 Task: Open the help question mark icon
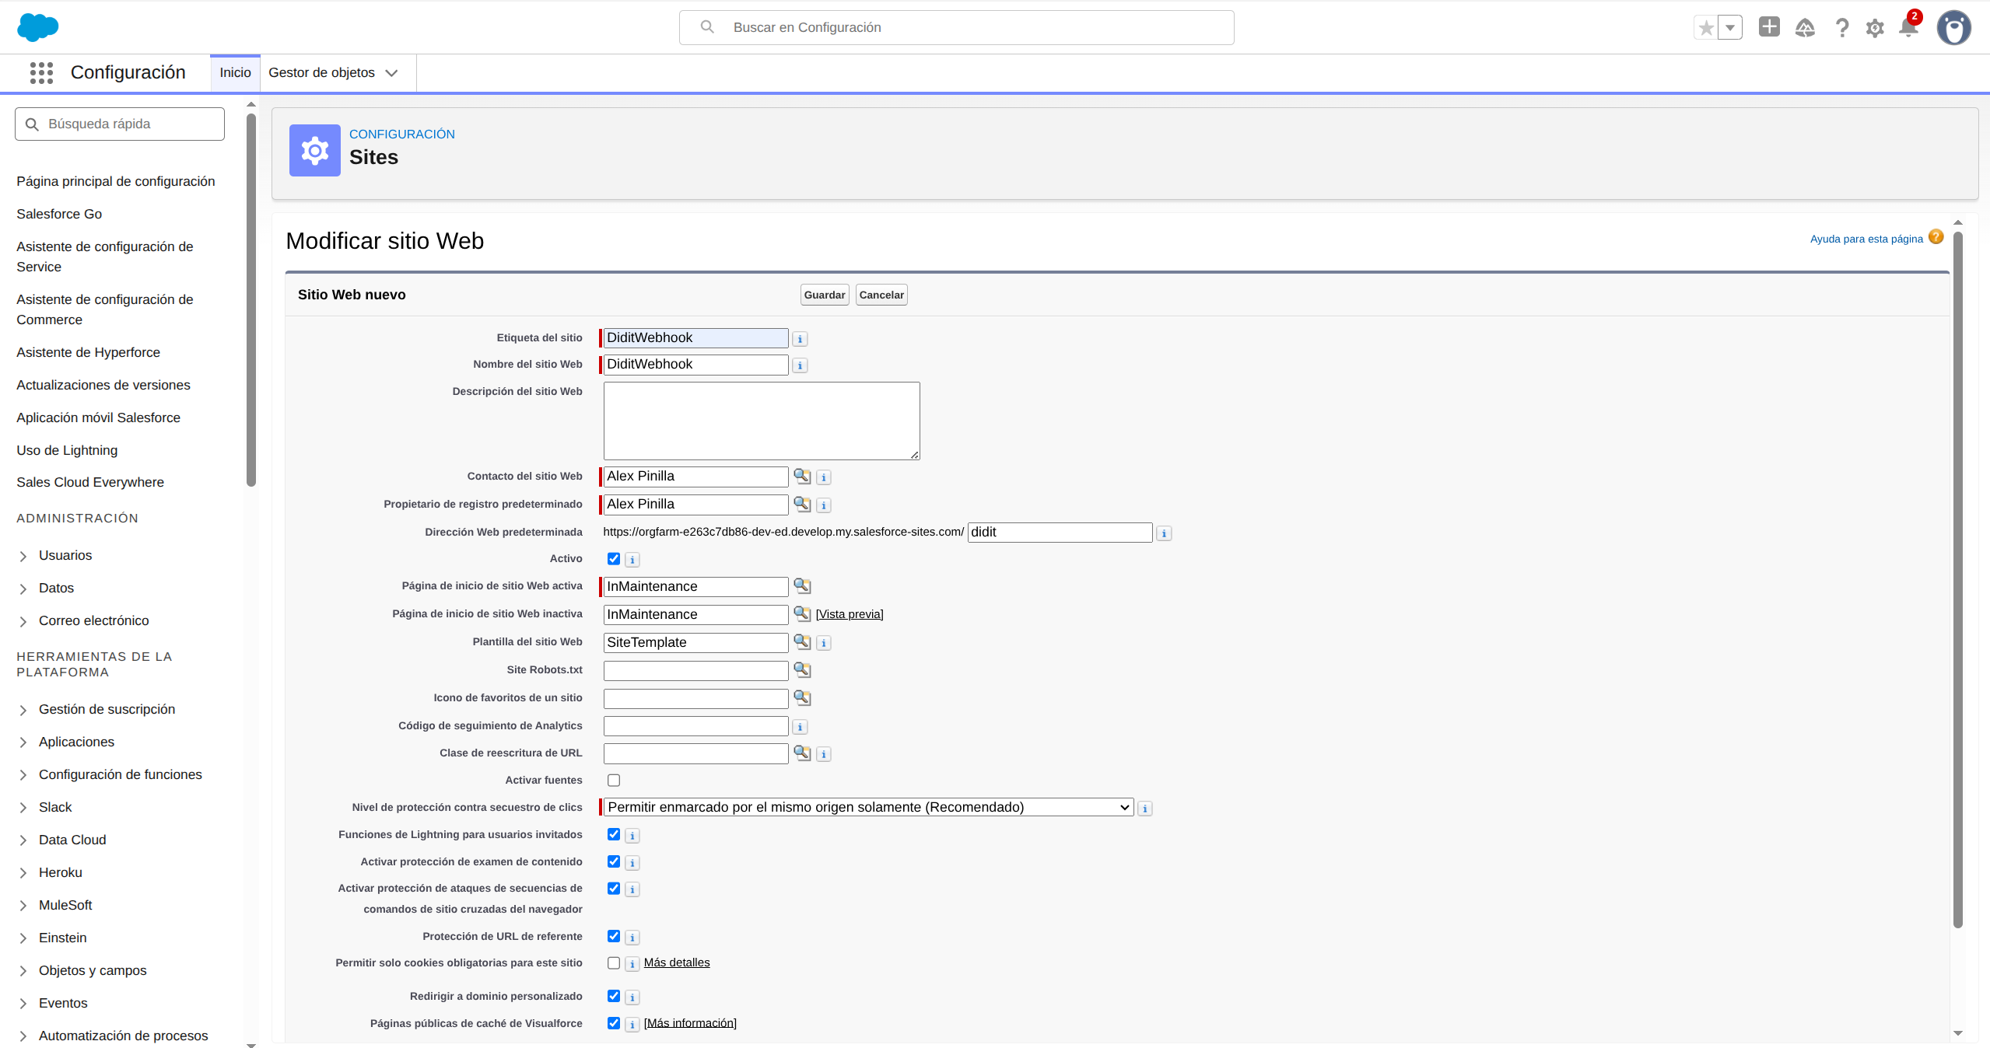(1841, 27)
